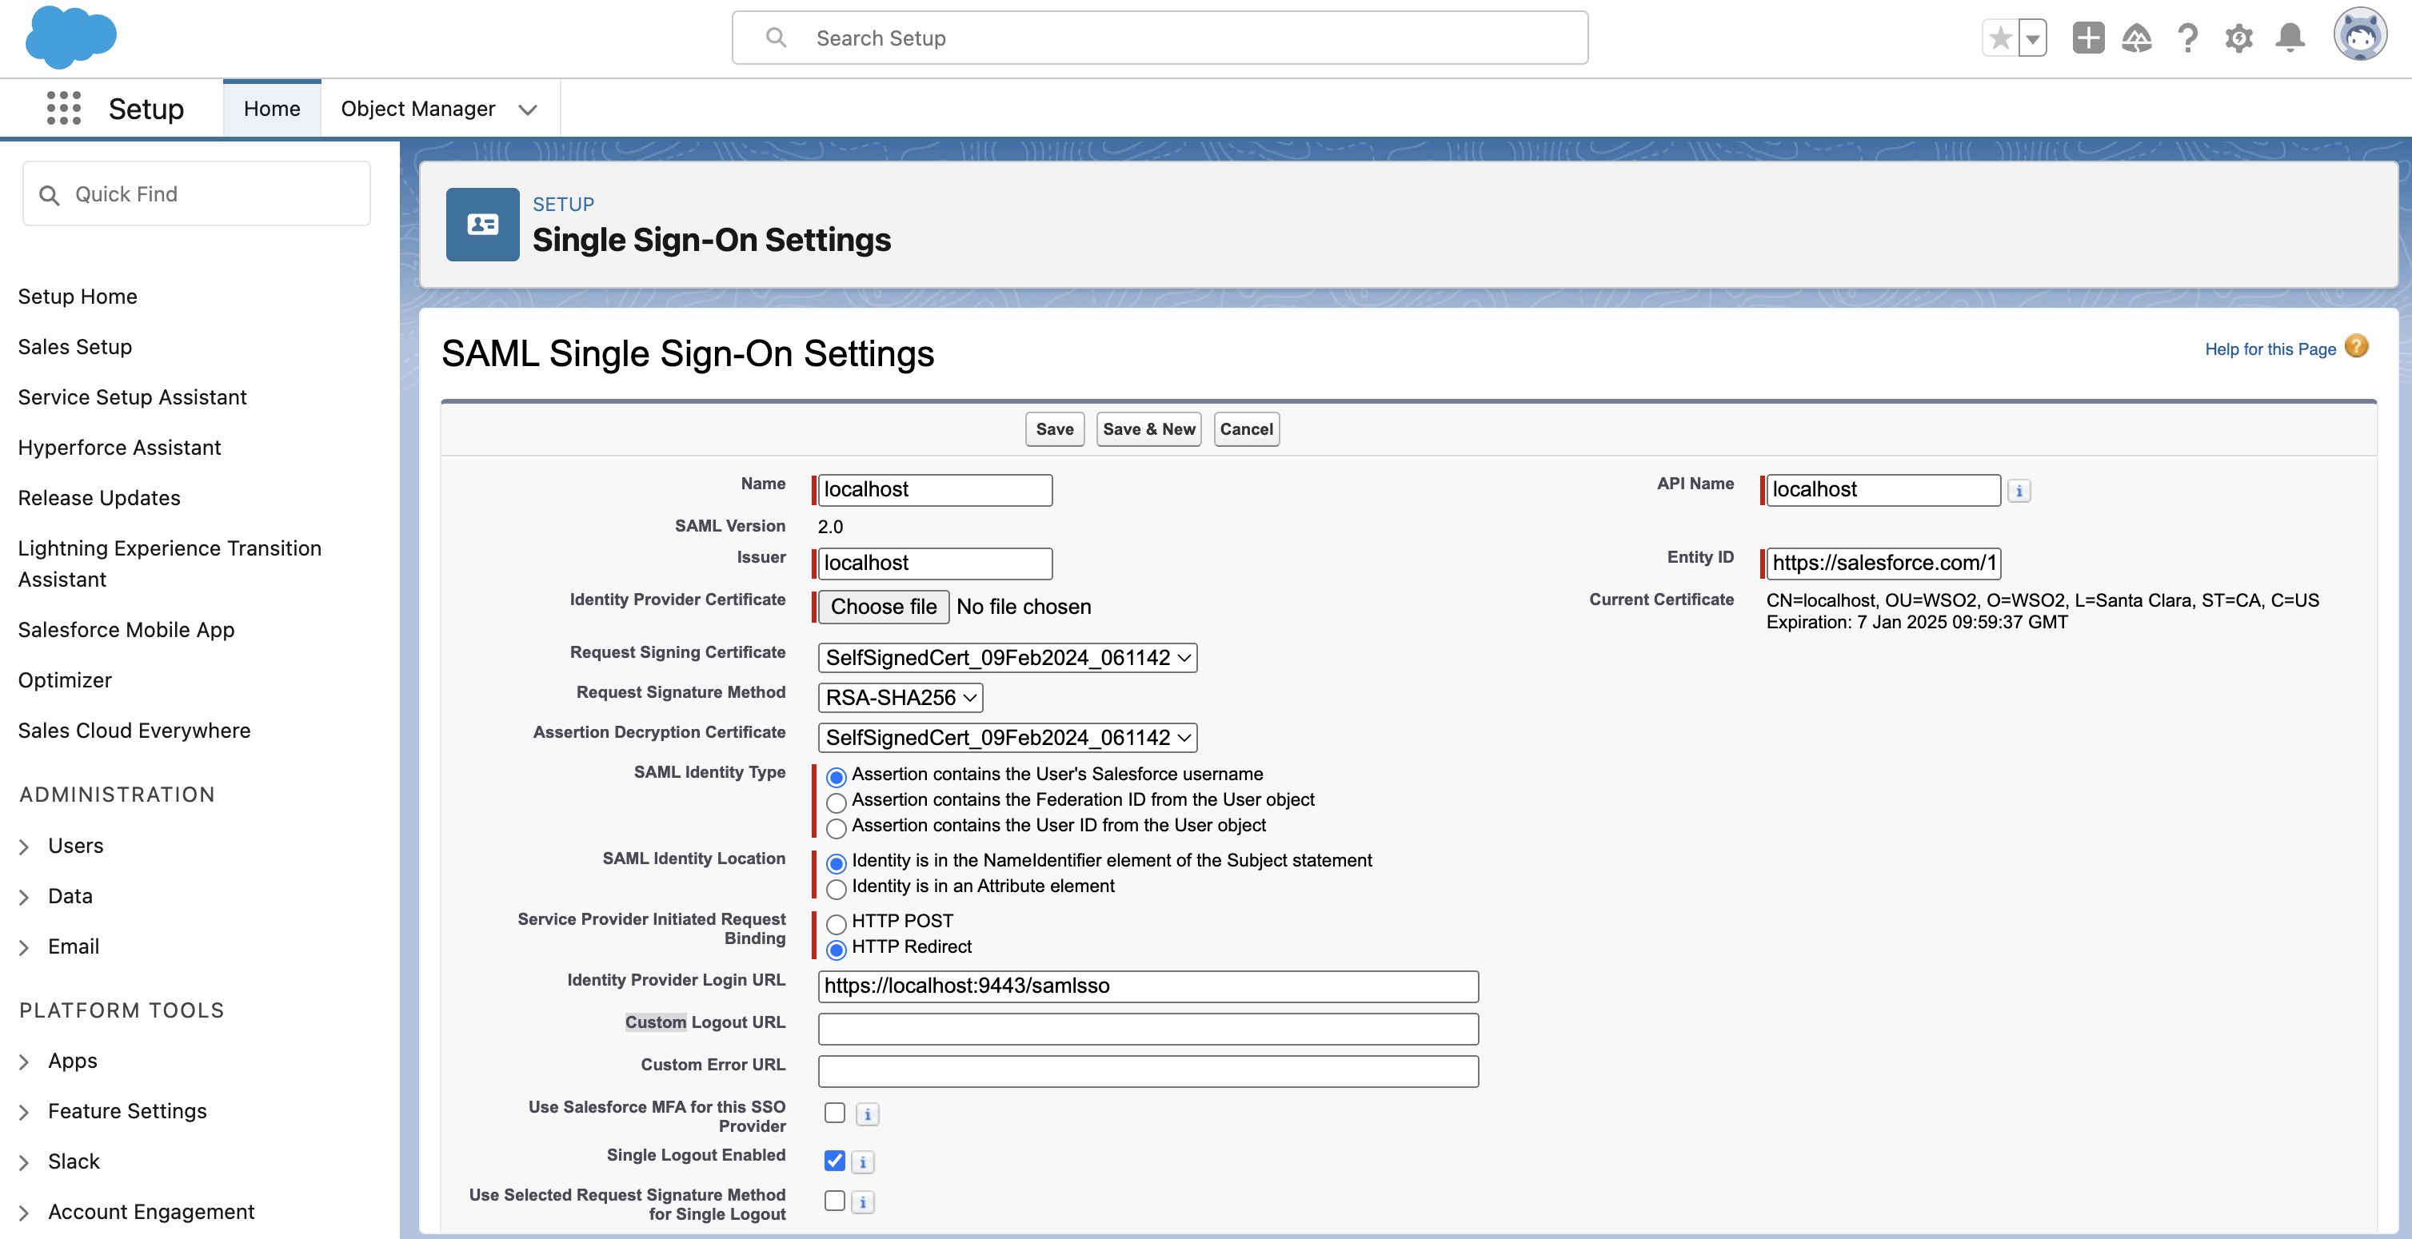Click the Identity Provider Login URL field
The height and width of the screenshot is (1239, 2412).
1148,986
